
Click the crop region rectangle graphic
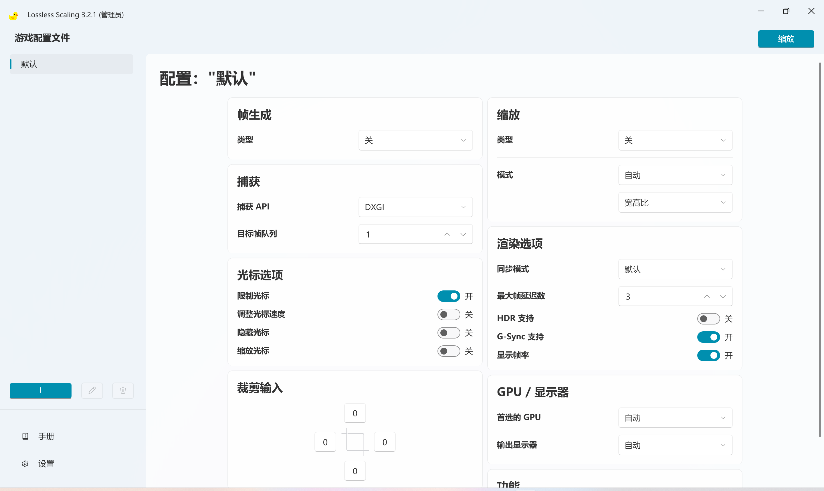(355, 442)
